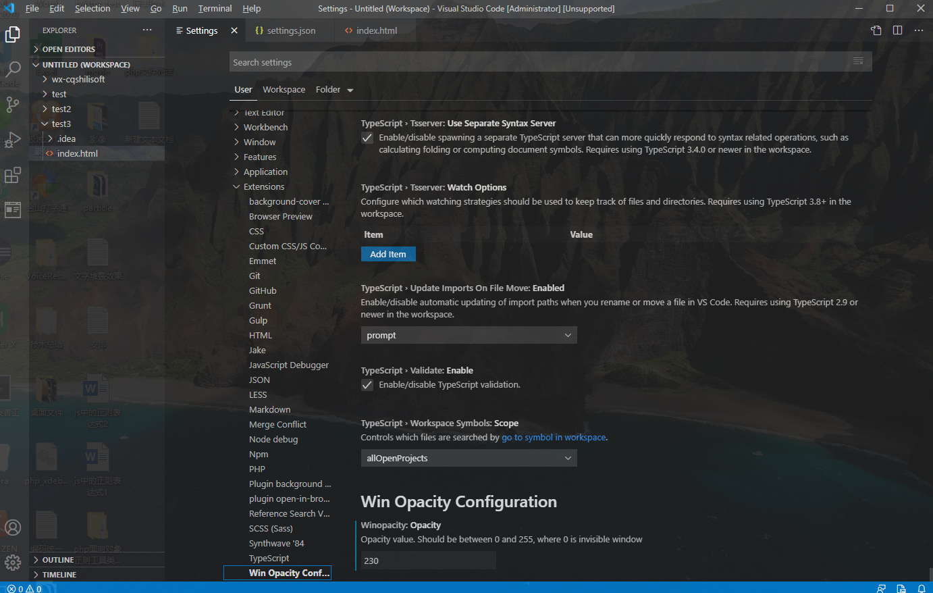Follow the go to symbol in workspace link
933x593 pixels.
coord(554,438)
